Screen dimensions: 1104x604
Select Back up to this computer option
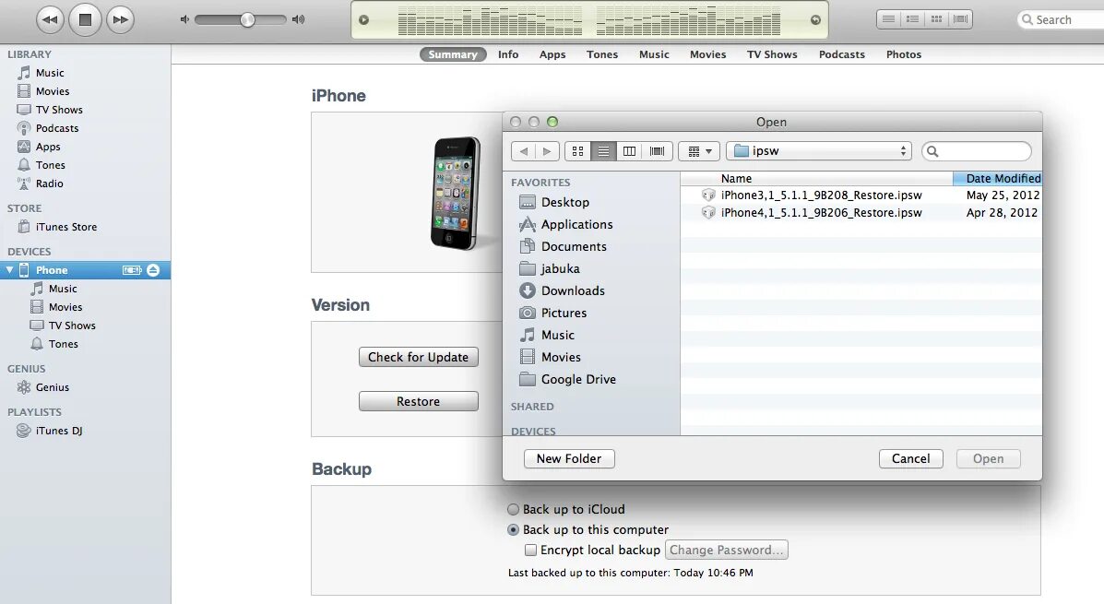514,529
